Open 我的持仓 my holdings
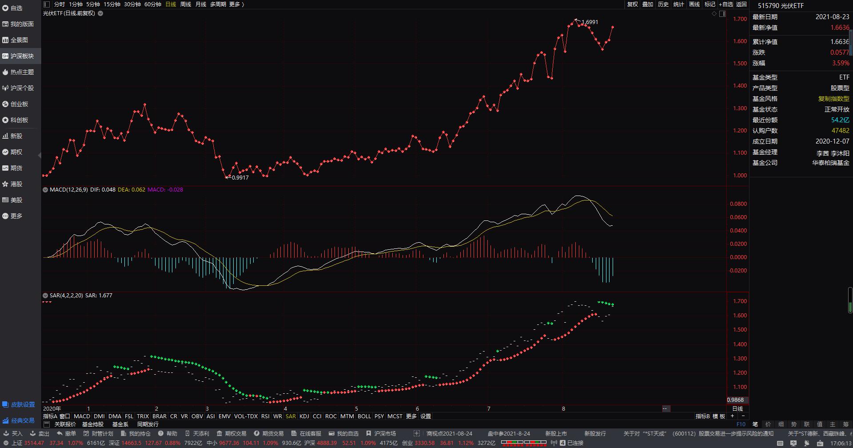 pyautogui.click(x=136, y=433)
